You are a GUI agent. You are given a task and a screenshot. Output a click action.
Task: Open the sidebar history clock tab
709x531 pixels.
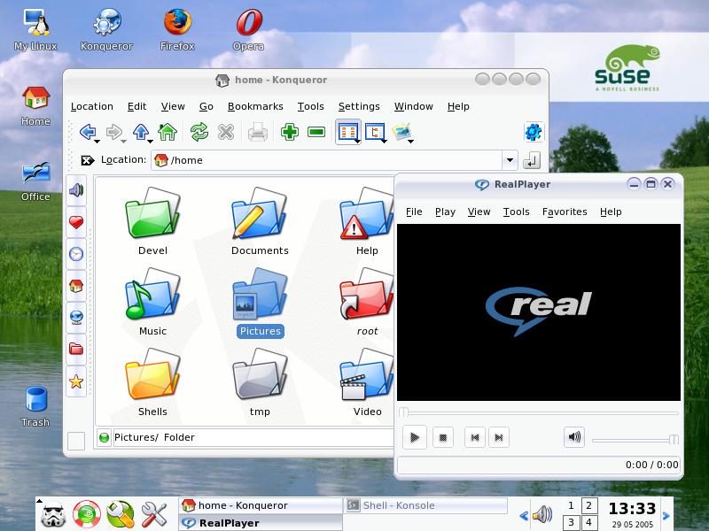pyautogui.click(x=76, y=254)
